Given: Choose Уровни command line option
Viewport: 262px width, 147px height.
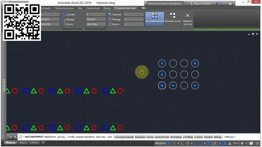Looking at the screenshot, I should coord(208,137).
